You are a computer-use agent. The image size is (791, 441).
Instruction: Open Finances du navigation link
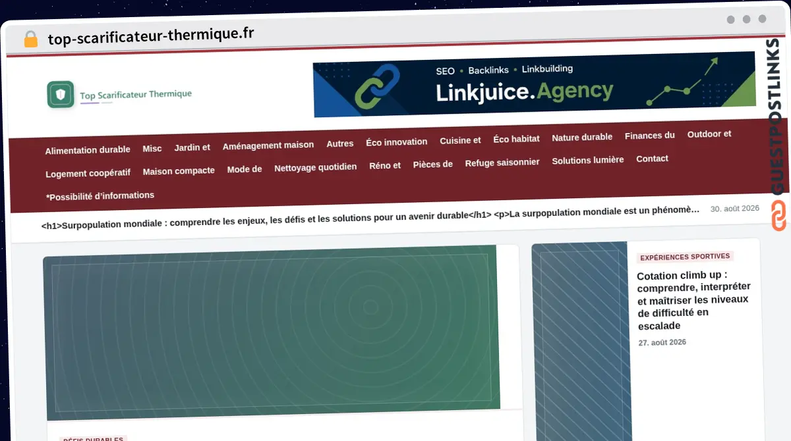[x=650, y=136]
